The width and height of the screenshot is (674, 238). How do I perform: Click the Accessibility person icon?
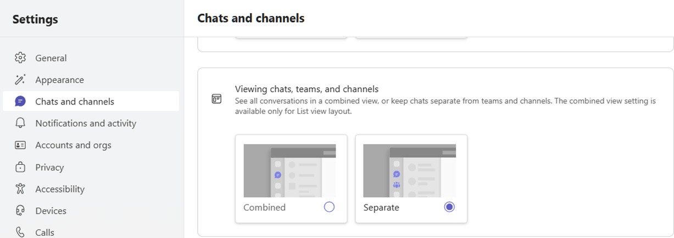(20, 189)
